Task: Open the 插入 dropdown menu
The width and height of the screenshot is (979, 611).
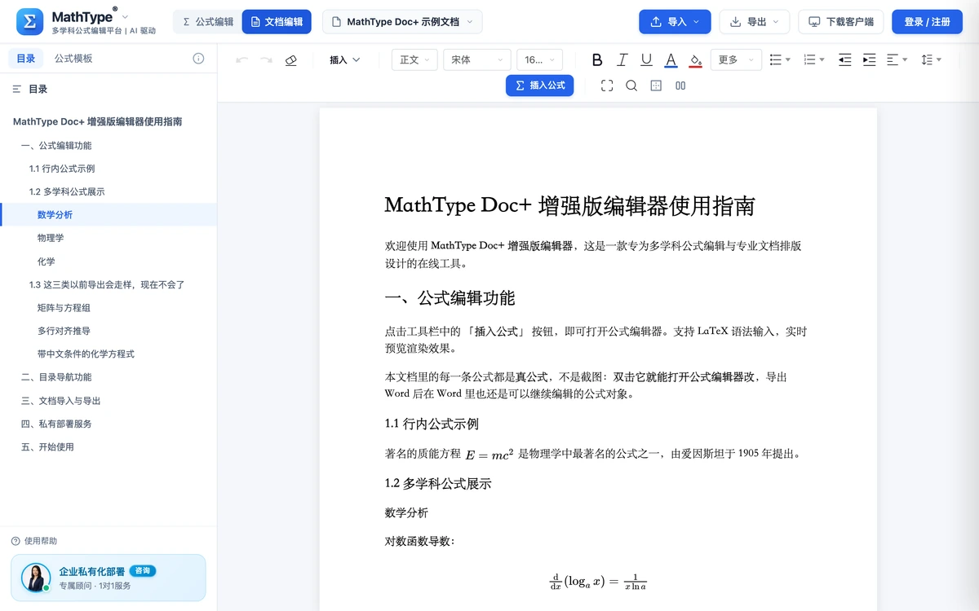Action: (344, 60)
